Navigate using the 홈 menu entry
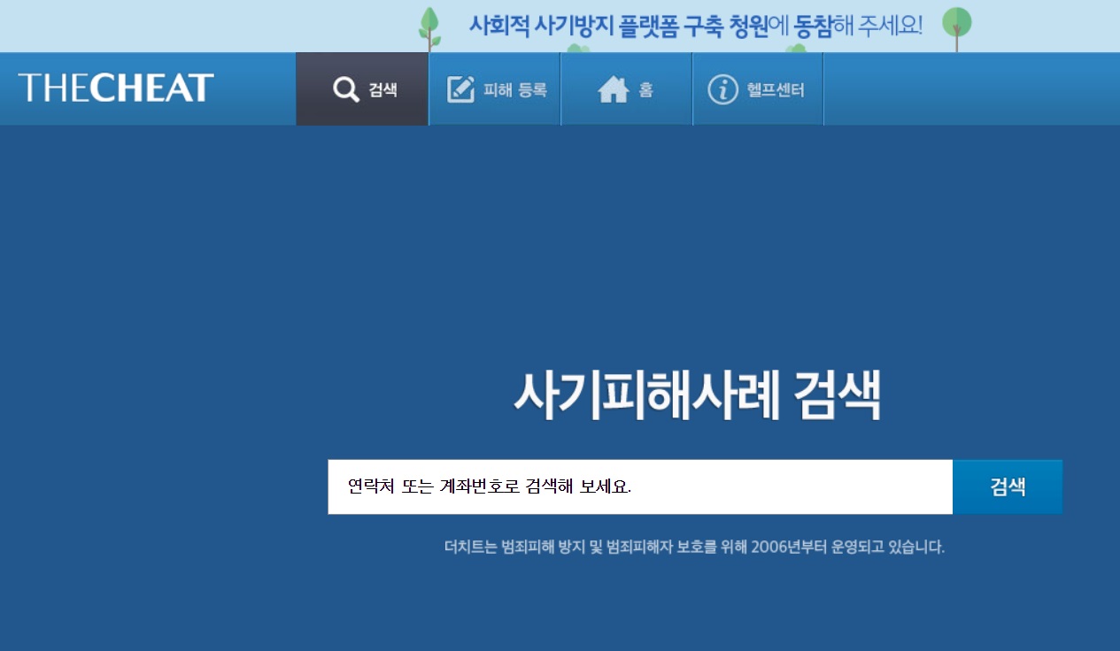This screenshot has height=651, width=1120. [x=626, y=88]
